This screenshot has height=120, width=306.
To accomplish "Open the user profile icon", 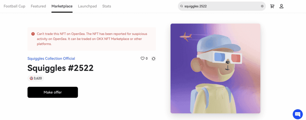I will [x=281, y=6].
